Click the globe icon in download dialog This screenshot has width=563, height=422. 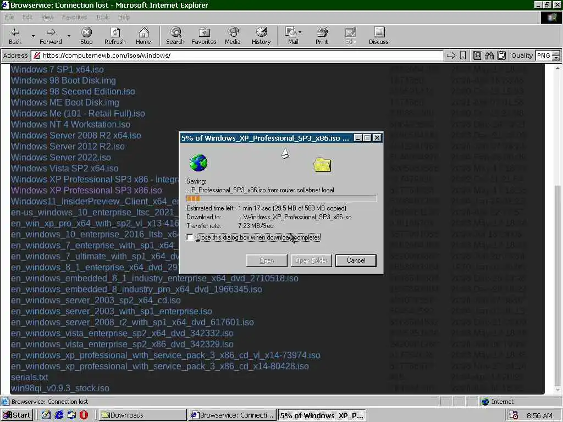(198, 163)
